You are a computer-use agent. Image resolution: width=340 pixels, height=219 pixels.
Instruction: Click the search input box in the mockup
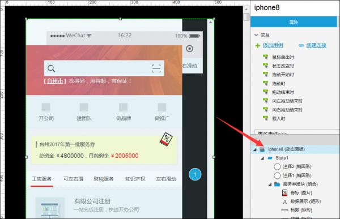pos(104,68)
